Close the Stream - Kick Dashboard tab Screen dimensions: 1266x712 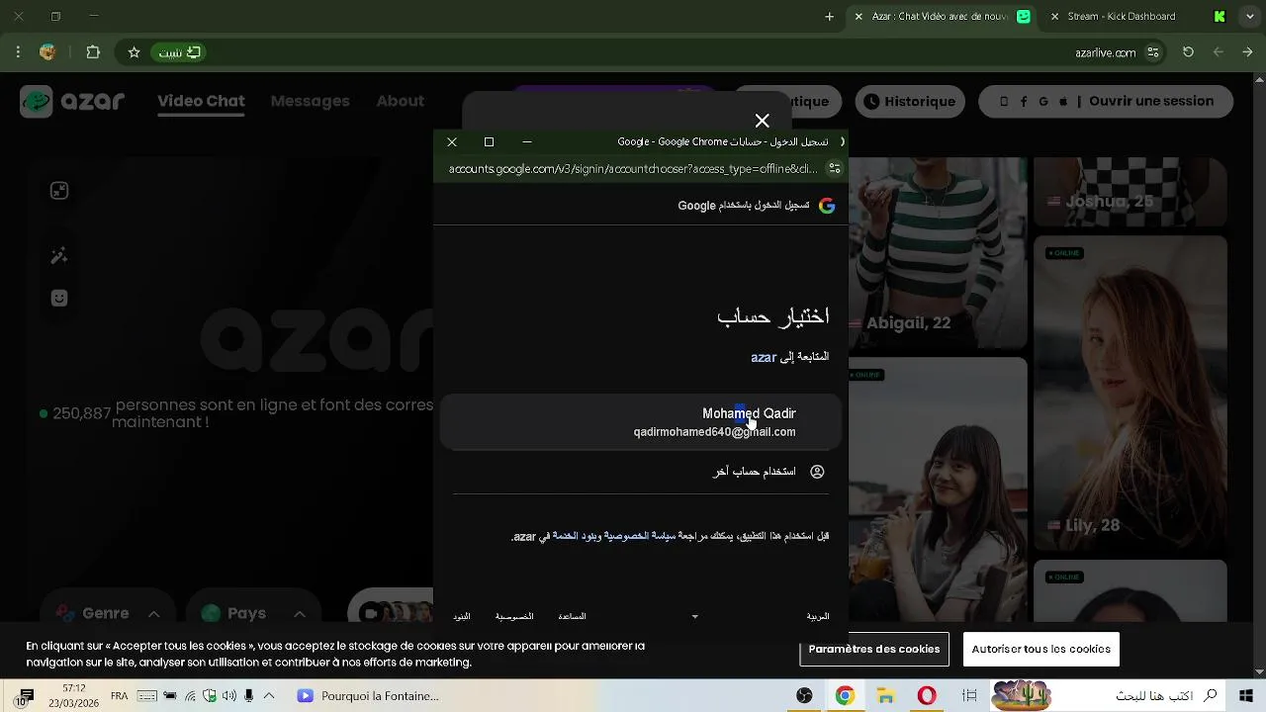tap(1054, 16)
